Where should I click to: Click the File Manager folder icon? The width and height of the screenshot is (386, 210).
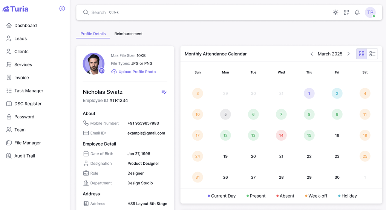pyautogui.click(x=9, y=143)
